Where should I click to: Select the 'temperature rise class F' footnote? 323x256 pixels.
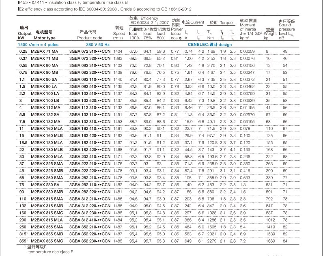(x=51, y=252)
